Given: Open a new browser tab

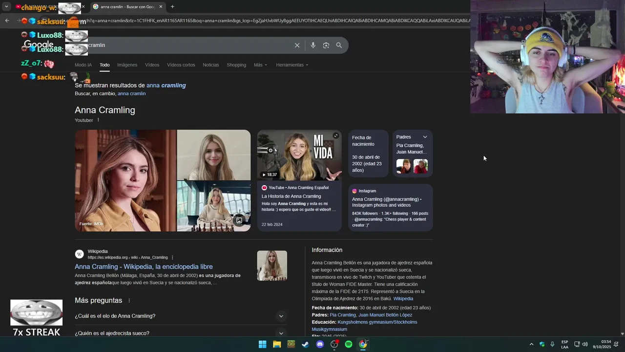Looking at the screenshot, I should [172, 7].
